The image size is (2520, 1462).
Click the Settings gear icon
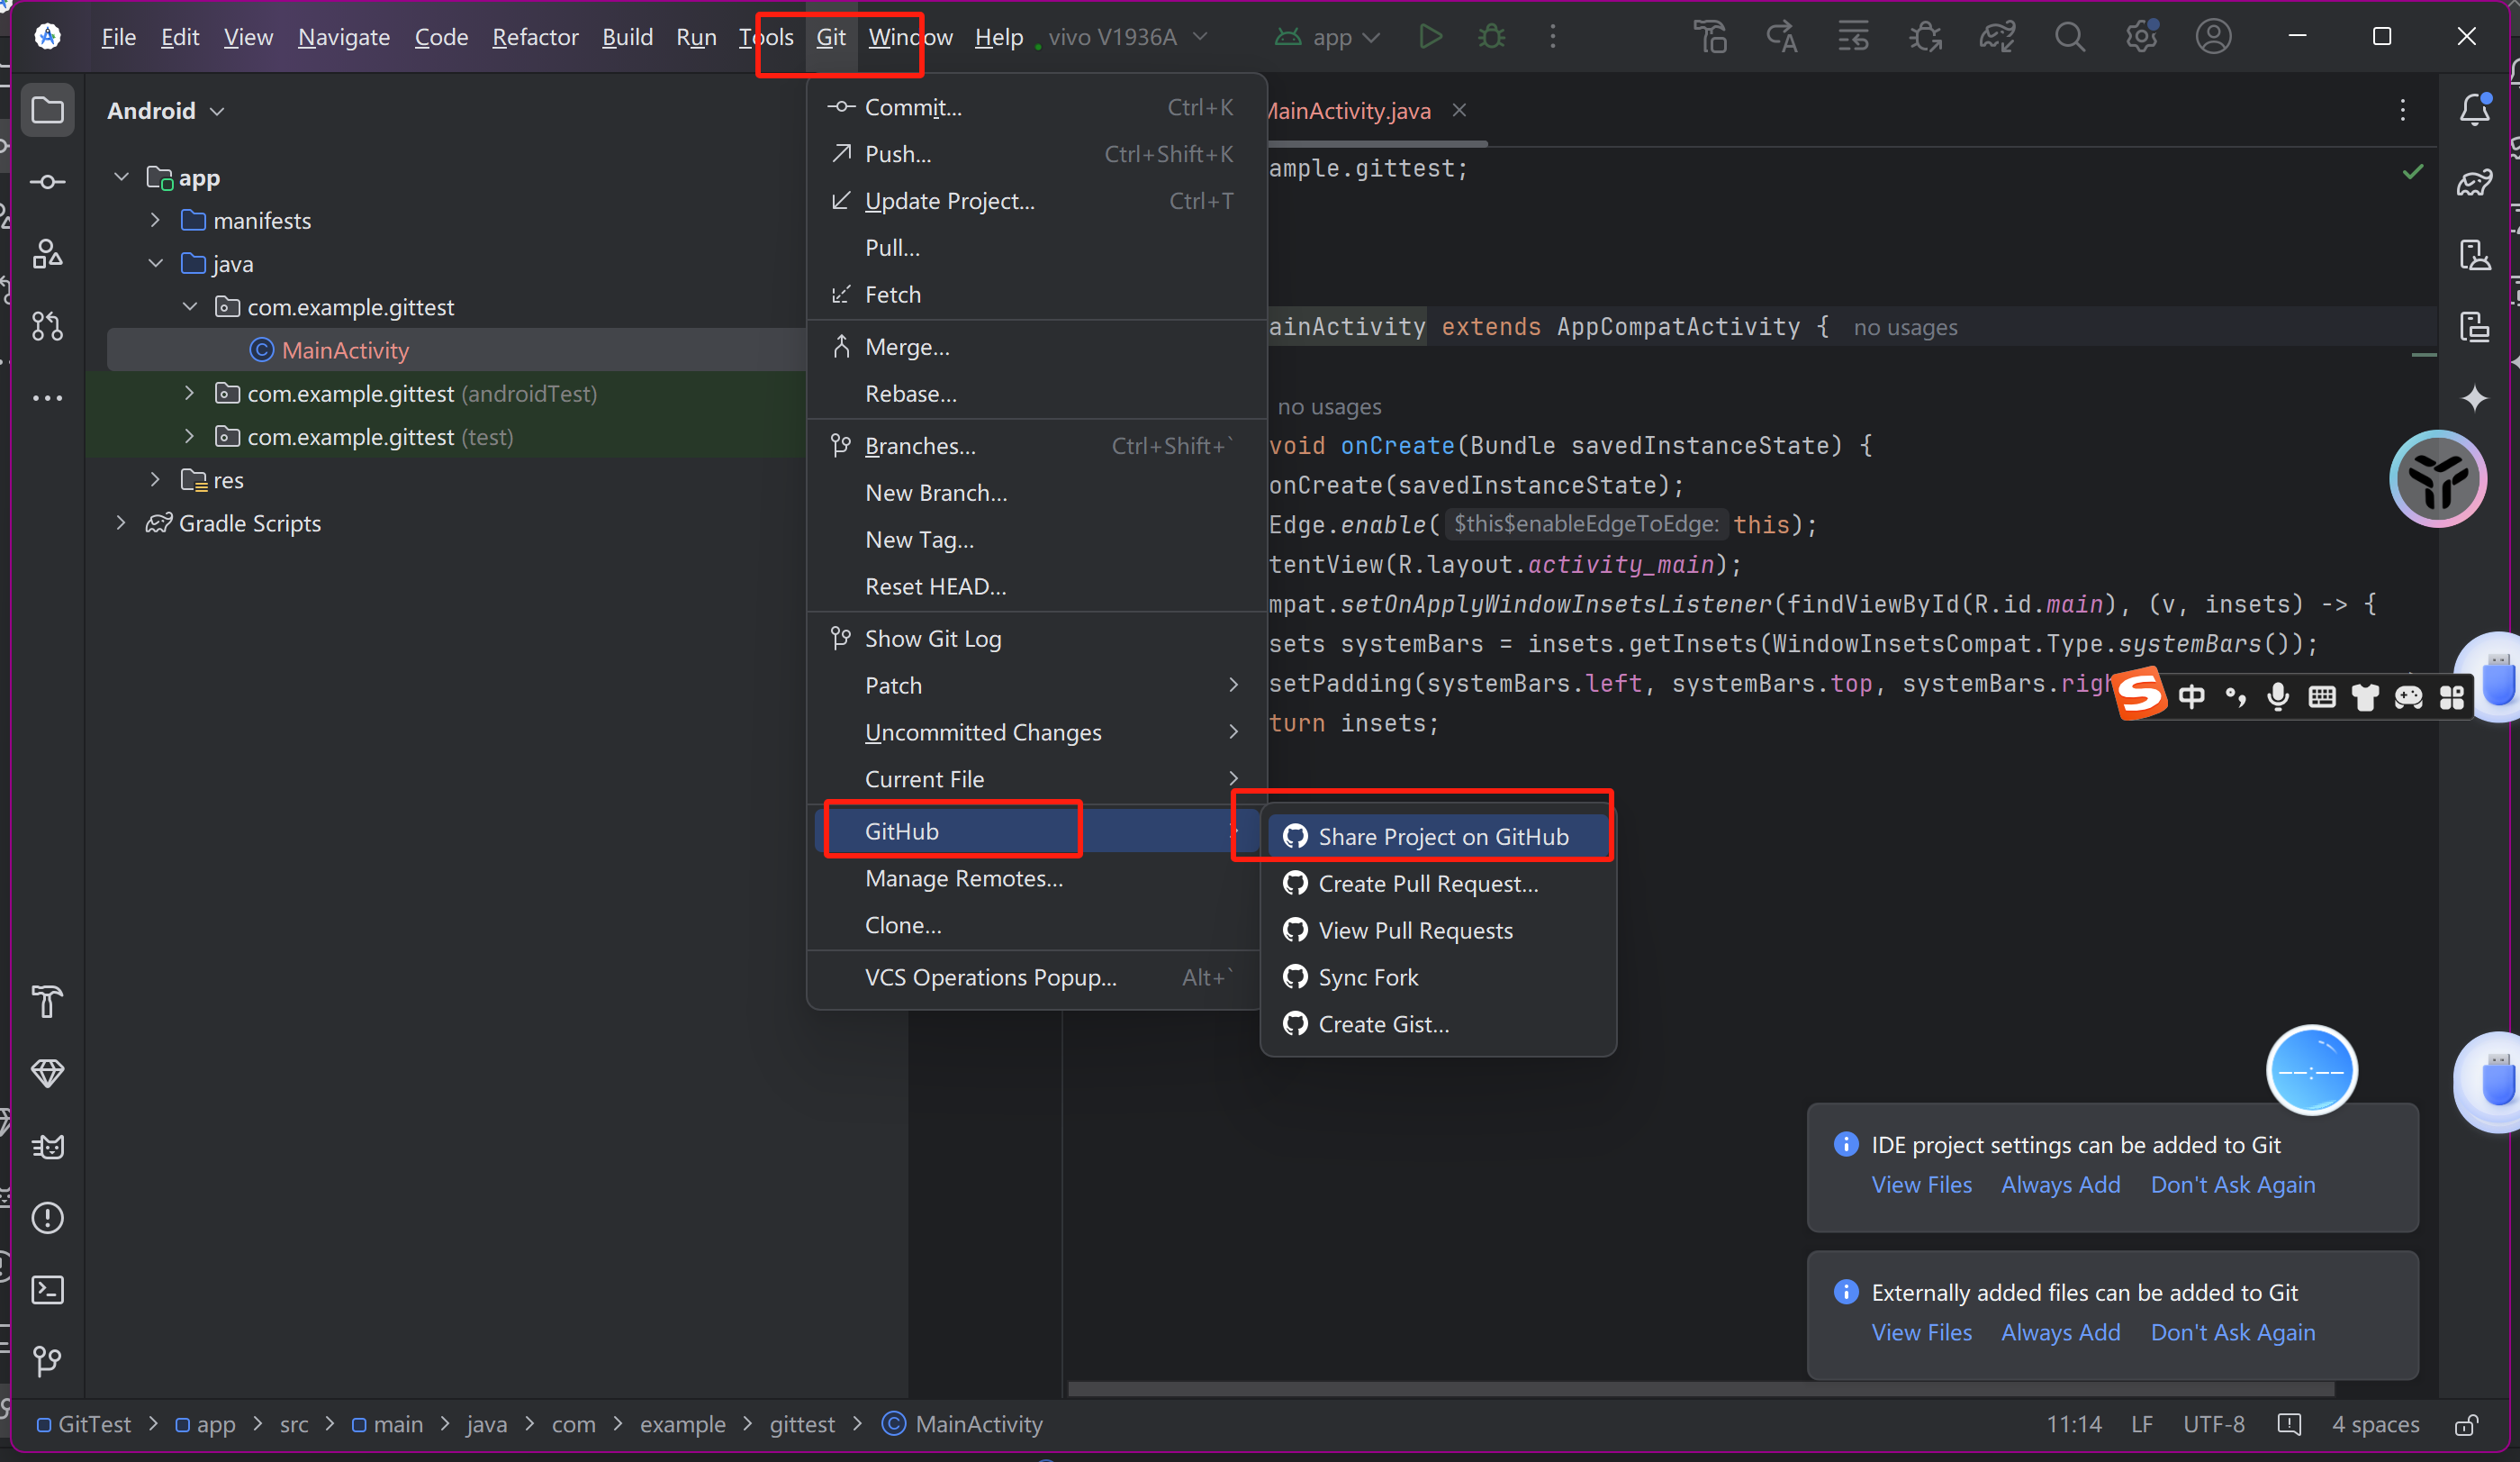tap(2139, 37)
